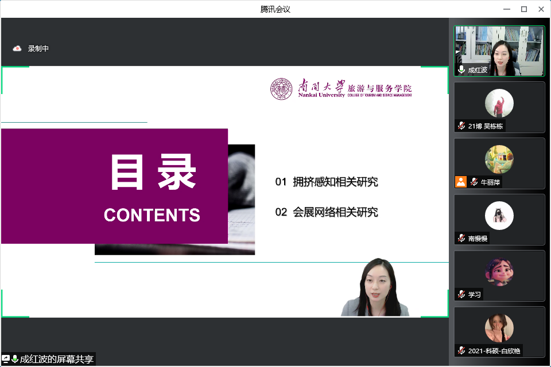Select 牛丽萍's avatar tile
The width and height of the screenshot is (551, 367).
coord(499,159)
